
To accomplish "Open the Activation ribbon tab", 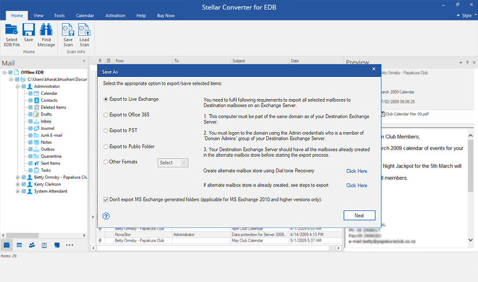I will pos(115,15).
